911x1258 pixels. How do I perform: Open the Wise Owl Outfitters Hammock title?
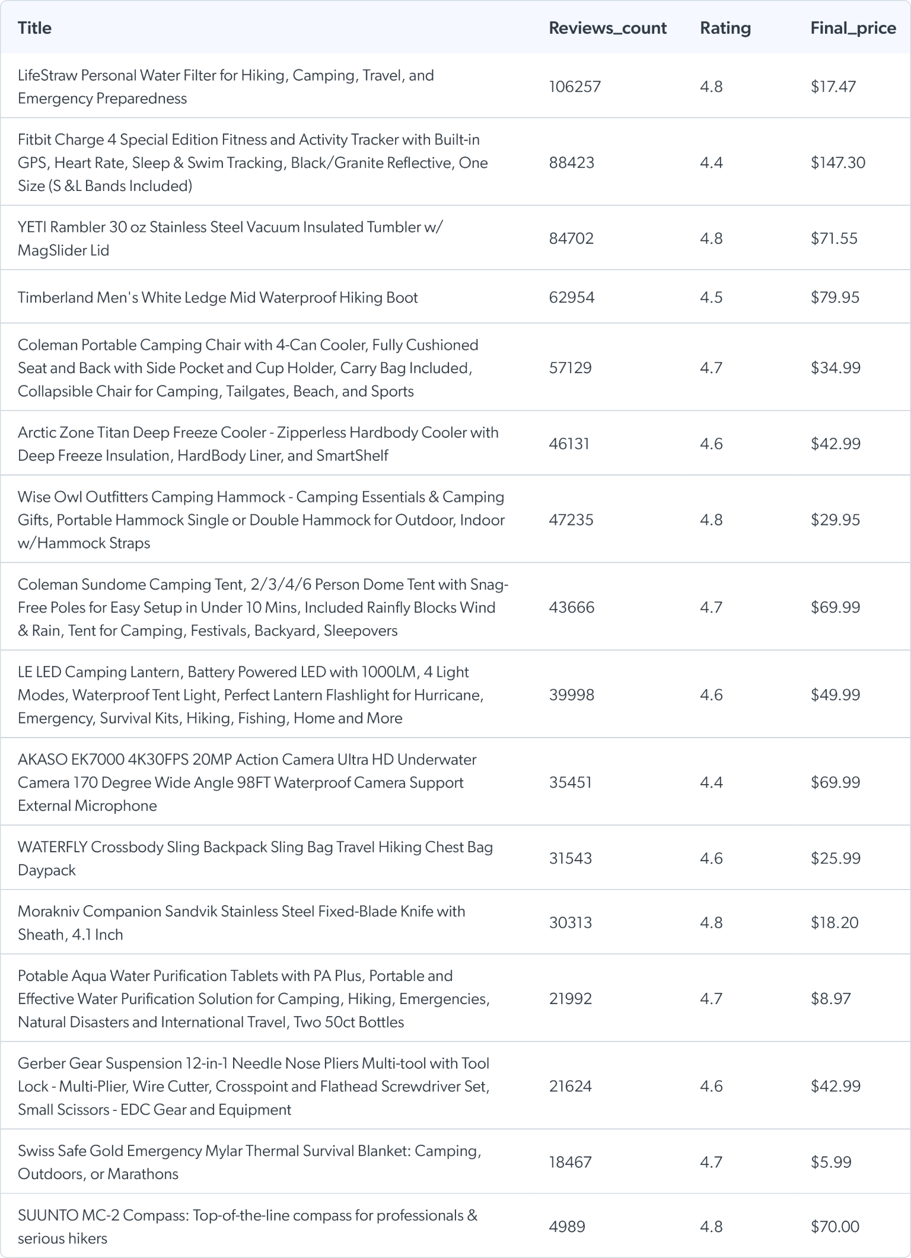261,520
